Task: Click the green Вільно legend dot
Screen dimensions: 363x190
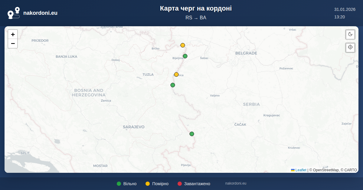Action: coord(119,184)
